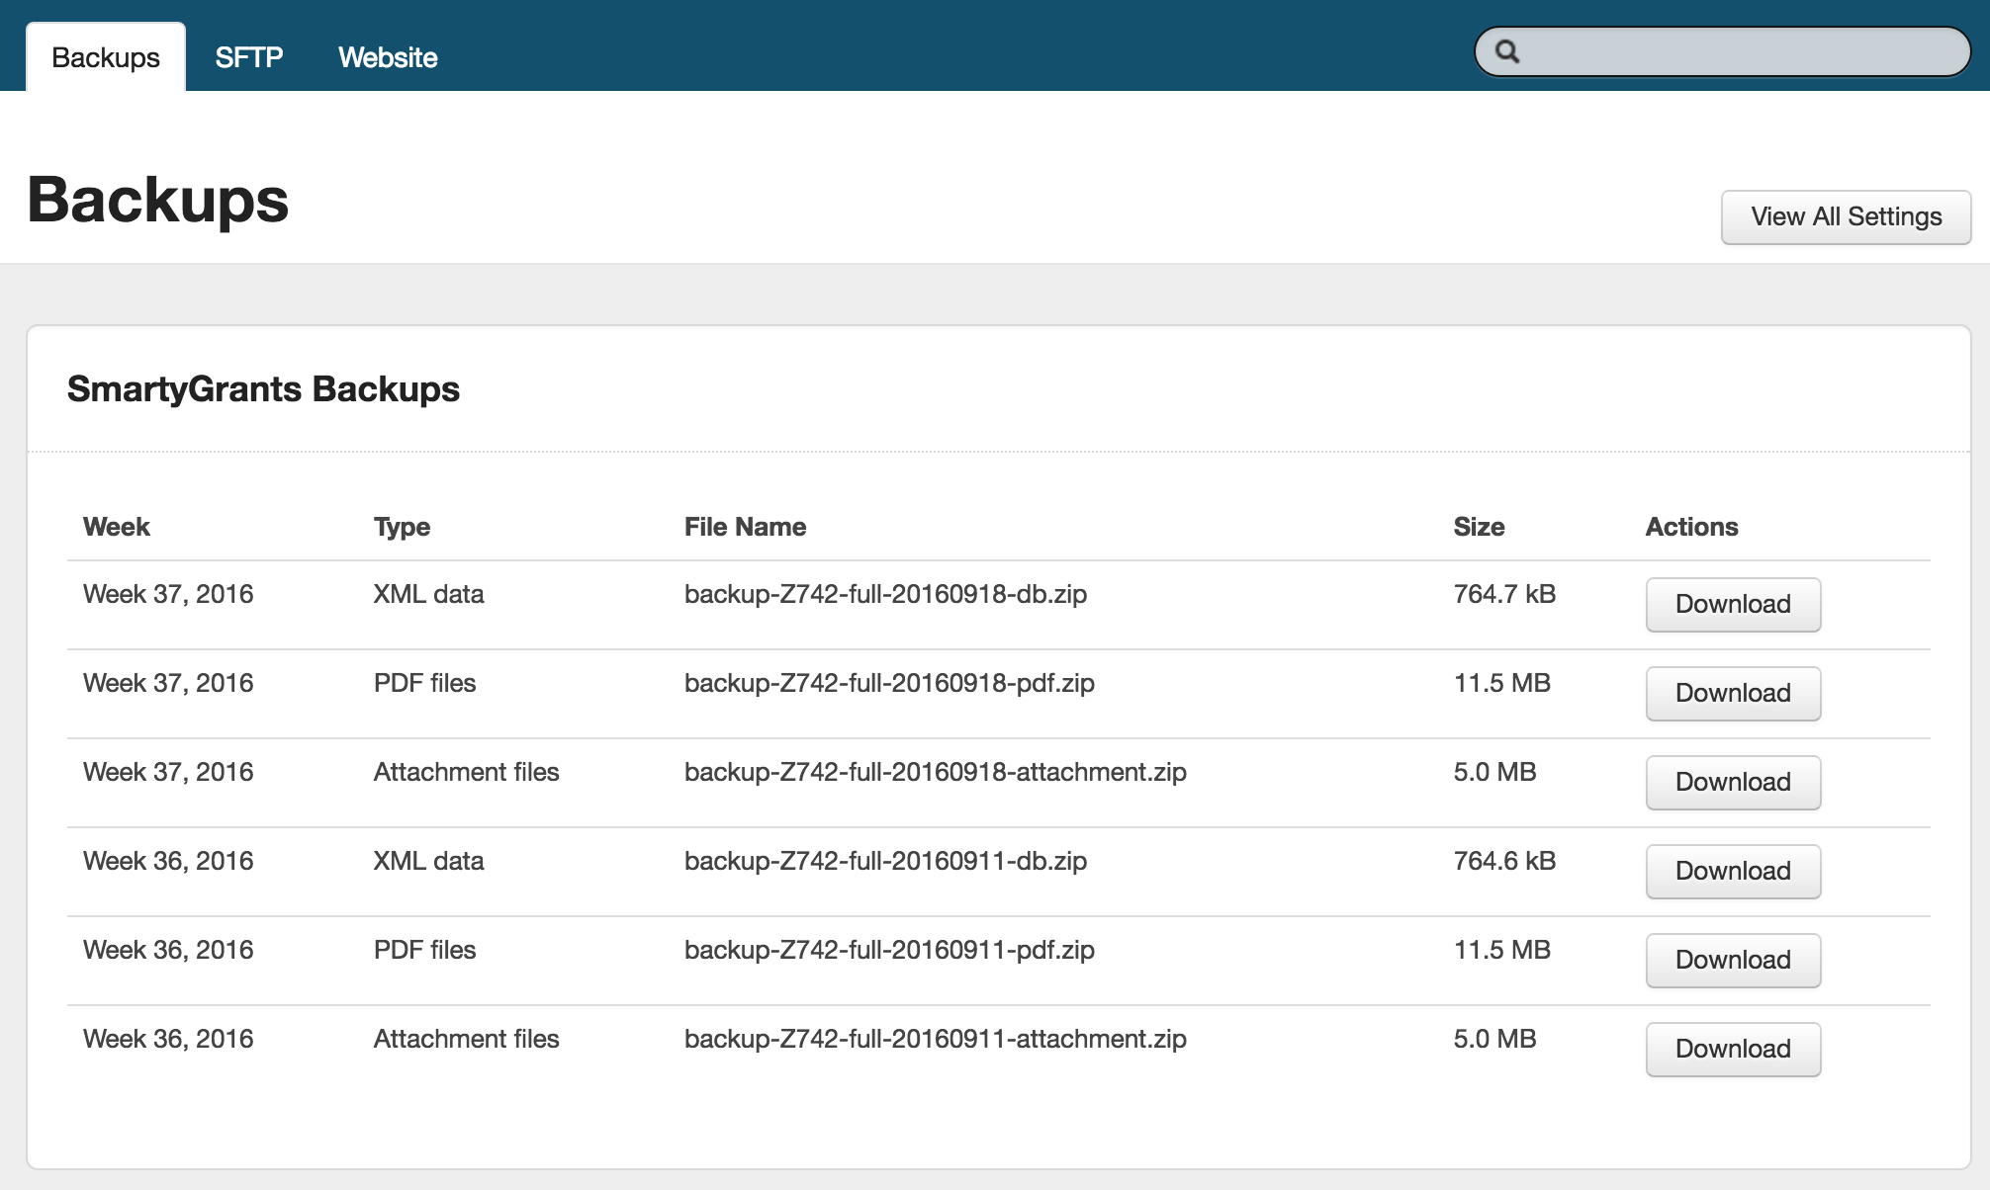Download the Week 36 PDF files backup
This screenshot has width=1990, height=1190.
[x=1733, y=960]
